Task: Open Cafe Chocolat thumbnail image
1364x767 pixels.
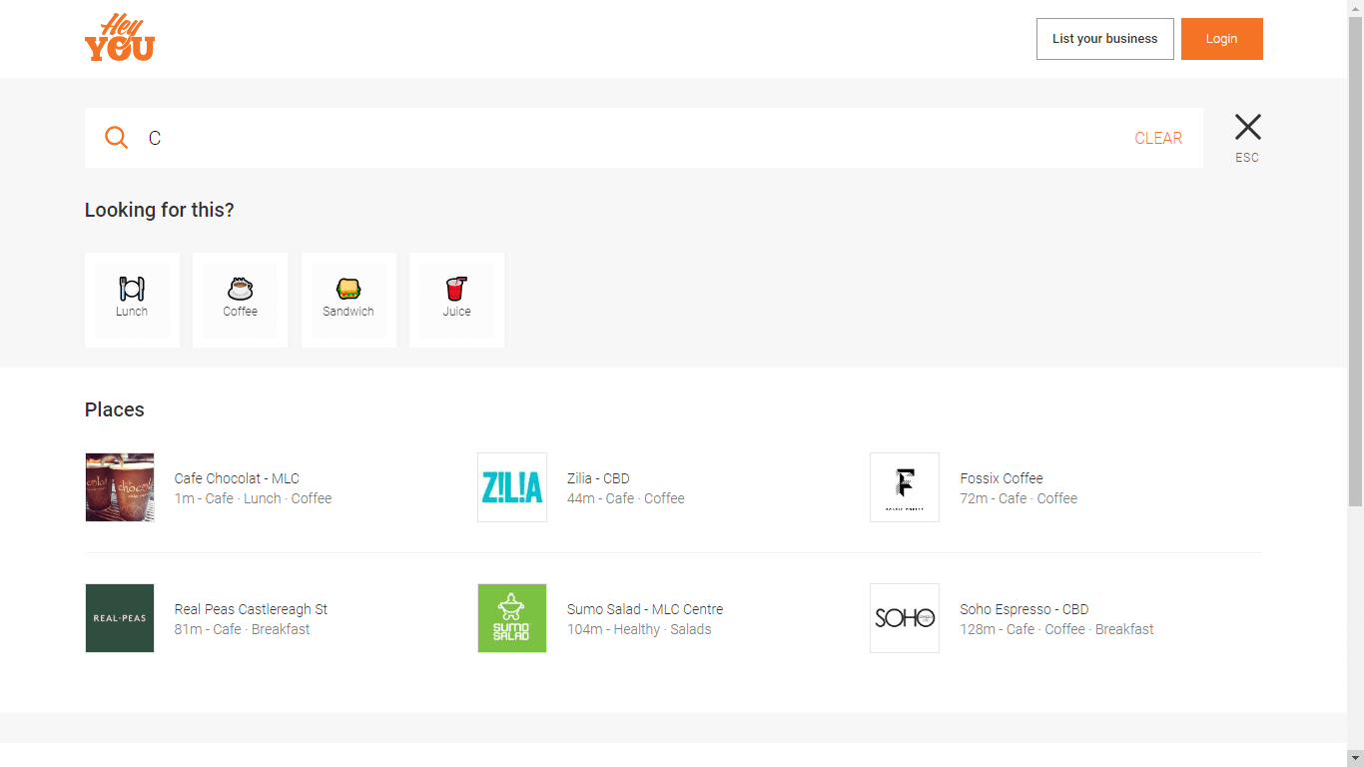Action: tap(120, 487)
